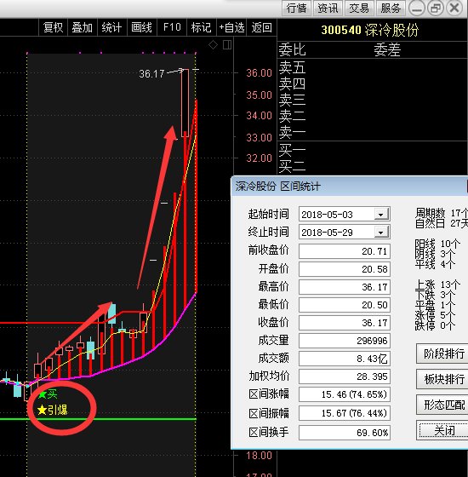Toggle the split-panel icon beside the diamond

[x=227, y=45]
